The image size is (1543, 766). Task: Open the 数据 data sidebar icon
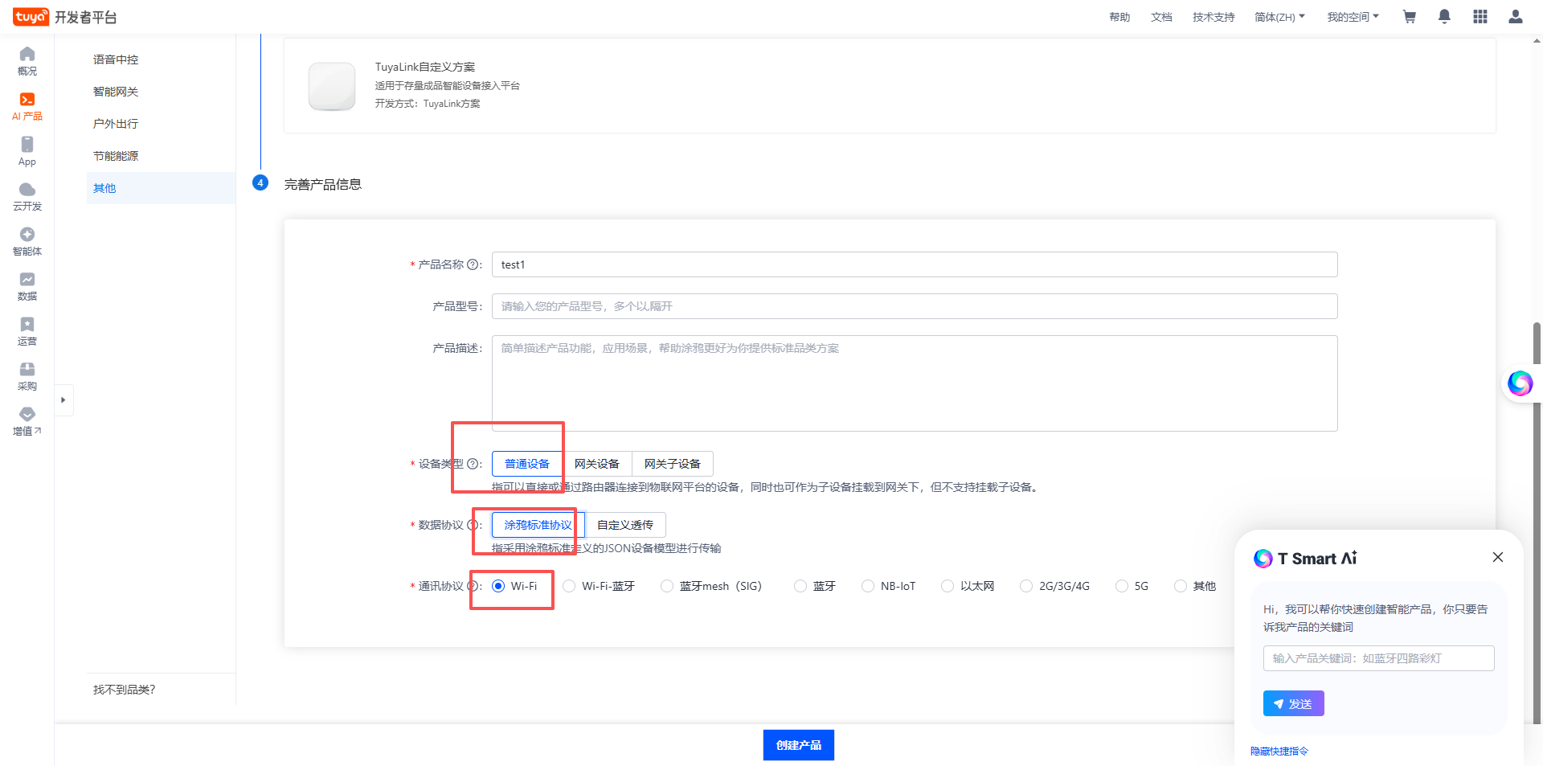tap(27, 286)
